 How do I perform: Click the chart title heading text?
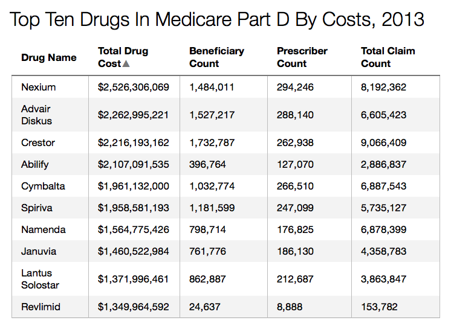(217, 20)
